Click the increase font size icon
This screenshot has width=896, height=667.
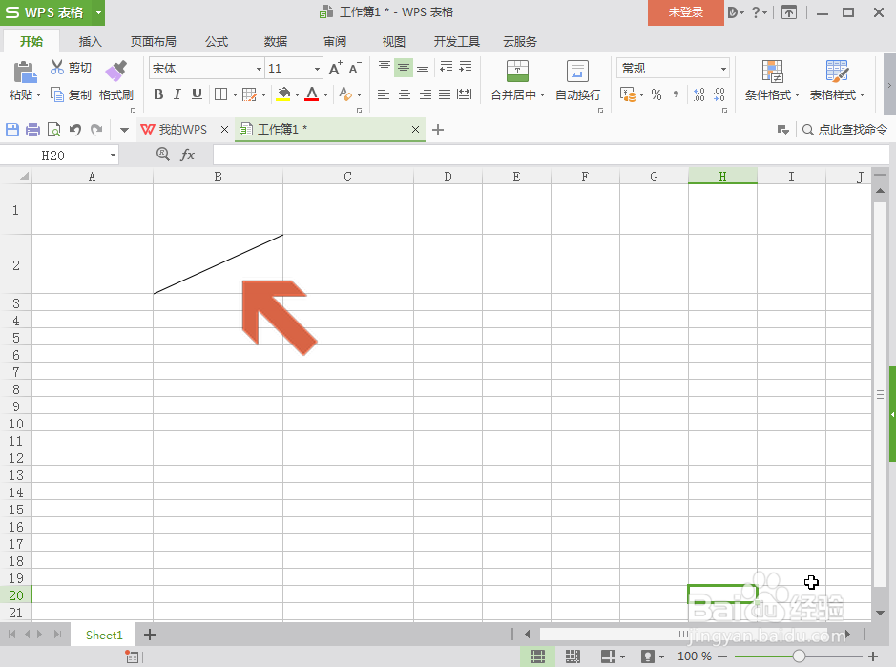(336, 68)
